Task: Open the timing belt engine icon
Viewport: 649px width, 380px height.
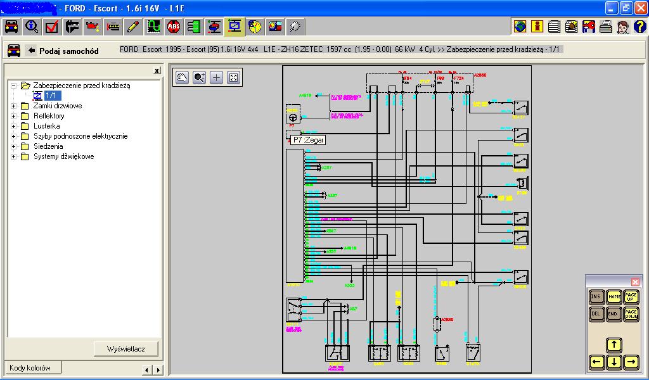Action: pyautogui.click(x=113, y=27)
